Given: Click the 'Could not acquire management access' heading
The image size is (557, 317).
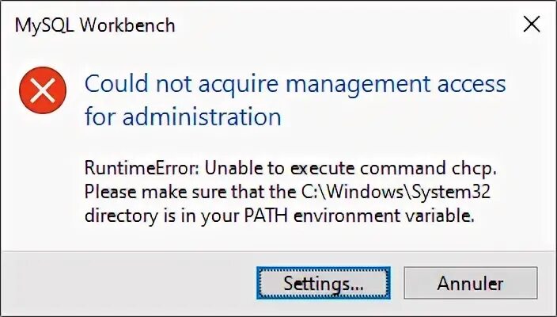Looking at the screenshot, I should coord(294,84).
